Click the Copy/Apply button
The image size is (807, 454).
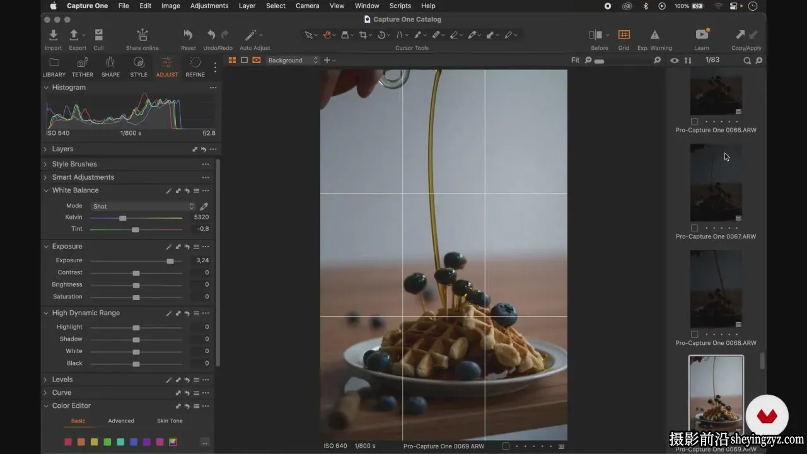(746, 39)
